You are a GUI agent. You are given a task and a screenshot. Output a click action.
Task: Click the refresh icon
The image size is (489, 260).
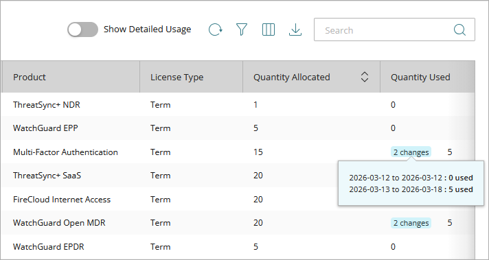pyautogui.click(x=215, y=30)
